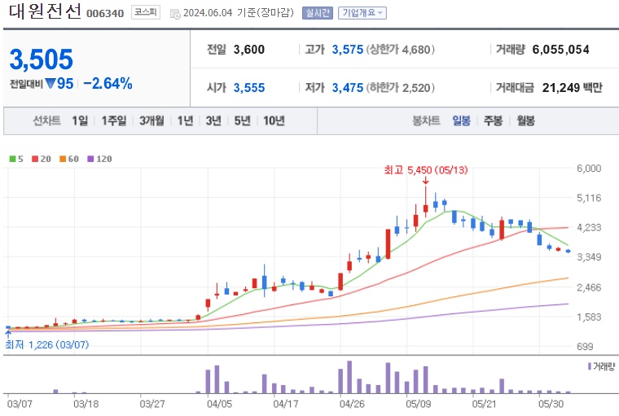Click the purple 120-day moving average swatch
The image size is (619, 416).
click(90, 159)
